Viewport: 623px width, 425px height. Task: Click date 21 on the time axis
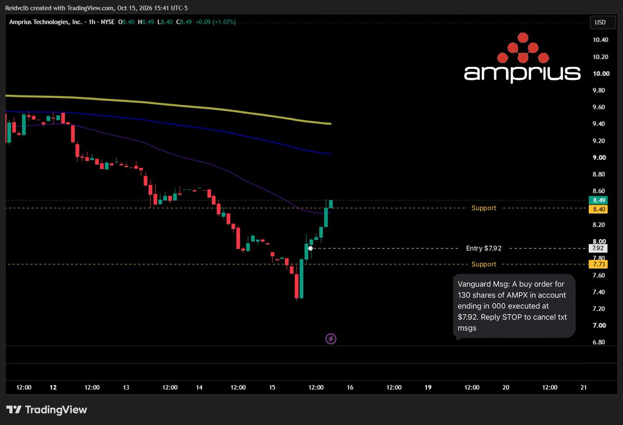(x=584, y=387)
